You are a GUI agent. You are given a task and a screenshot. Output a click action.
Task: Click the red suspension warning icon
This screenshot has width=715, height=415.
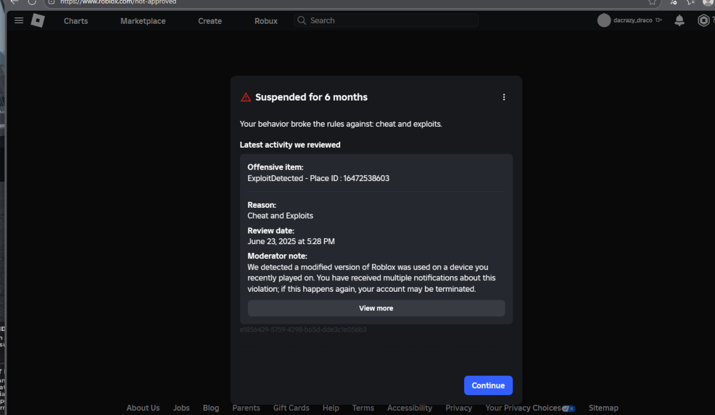(245, 98)
